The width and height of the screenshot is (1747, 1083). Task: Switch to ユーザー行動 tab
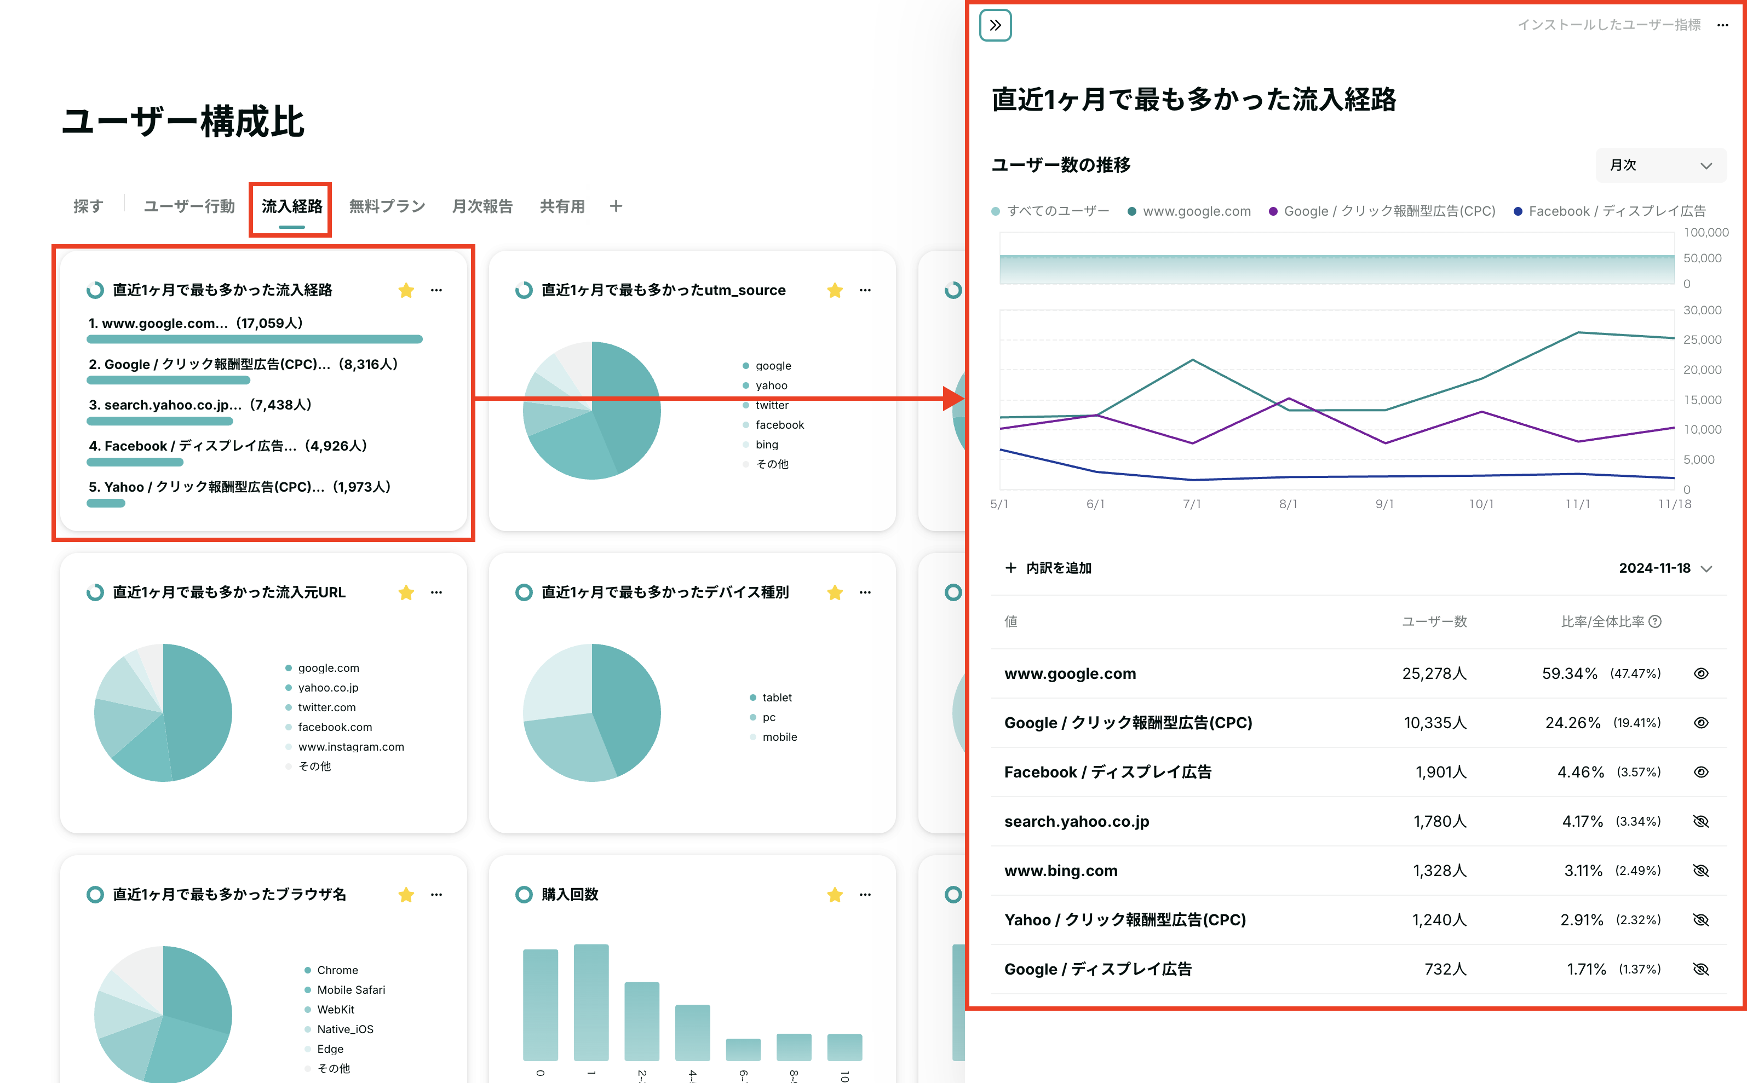pos(189,206)
